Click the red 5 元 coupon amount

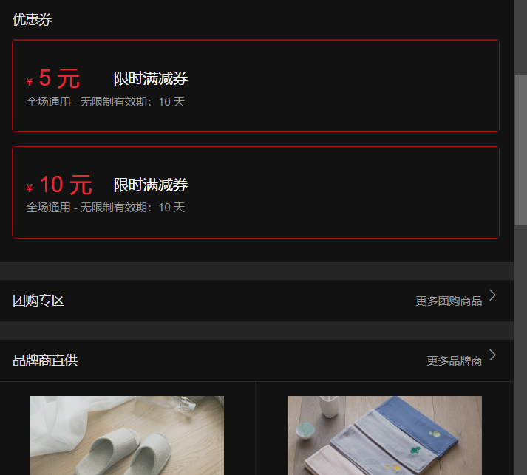click(59, 78)
